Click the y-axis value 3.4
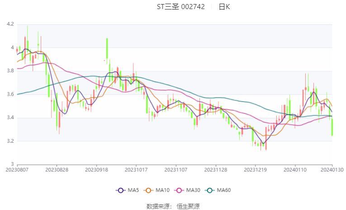Screen dimensions: 346x210 10,117
